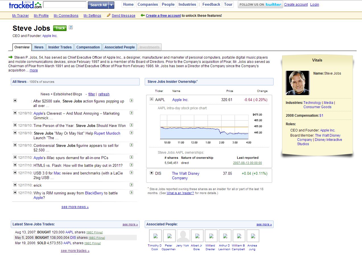Click the green Track button

click(60, 28)
